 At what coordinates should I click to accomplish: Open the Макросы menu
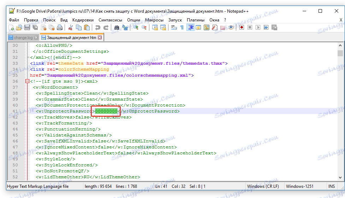click(x=154, y=20)
